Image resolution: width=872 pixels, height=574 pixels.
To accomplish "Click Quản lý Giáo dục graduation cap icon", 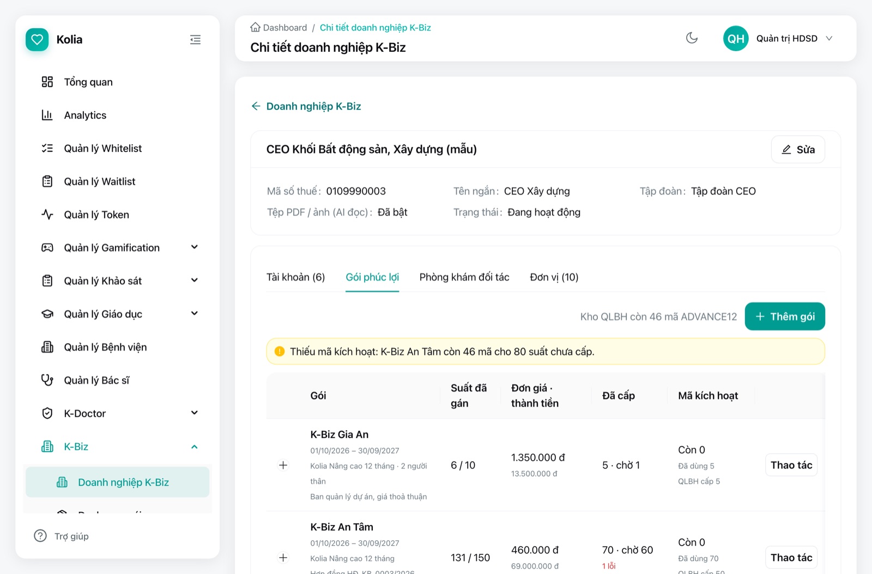I will point(47,314).
